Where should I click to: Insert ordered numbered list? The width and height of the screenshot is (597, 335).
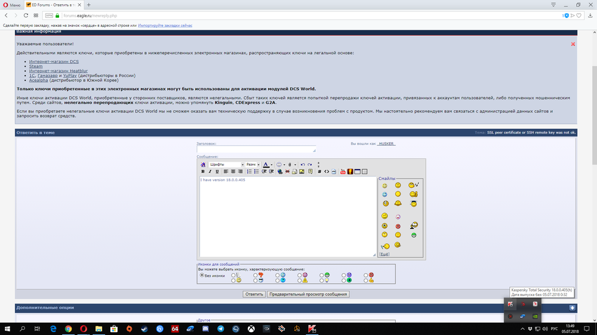tap(249, 172)
